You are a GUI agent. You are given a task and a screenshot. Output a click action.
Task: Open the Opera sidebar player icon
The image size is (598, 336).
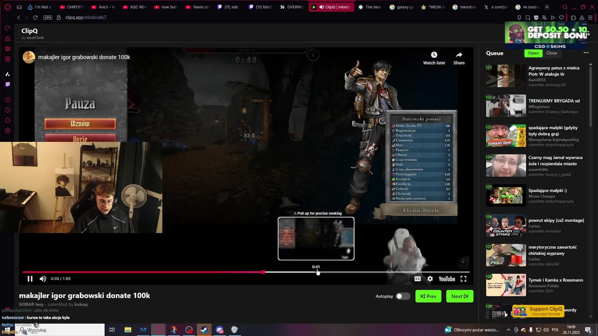[7, 100]
